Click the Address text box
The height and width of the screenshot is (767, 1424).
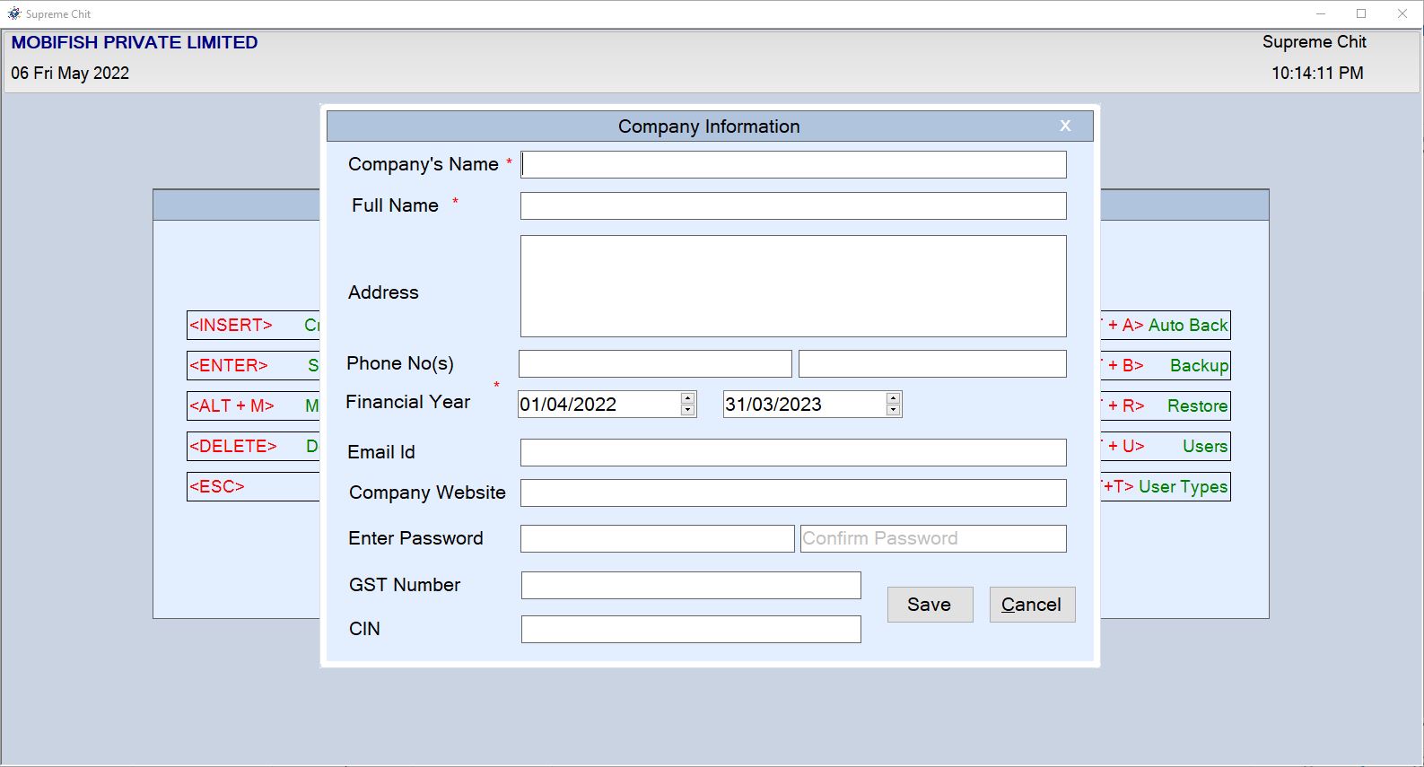click(792, 285)
